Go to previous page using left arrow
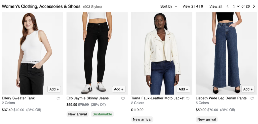This screenshot has width=258, height=124. 228,6
